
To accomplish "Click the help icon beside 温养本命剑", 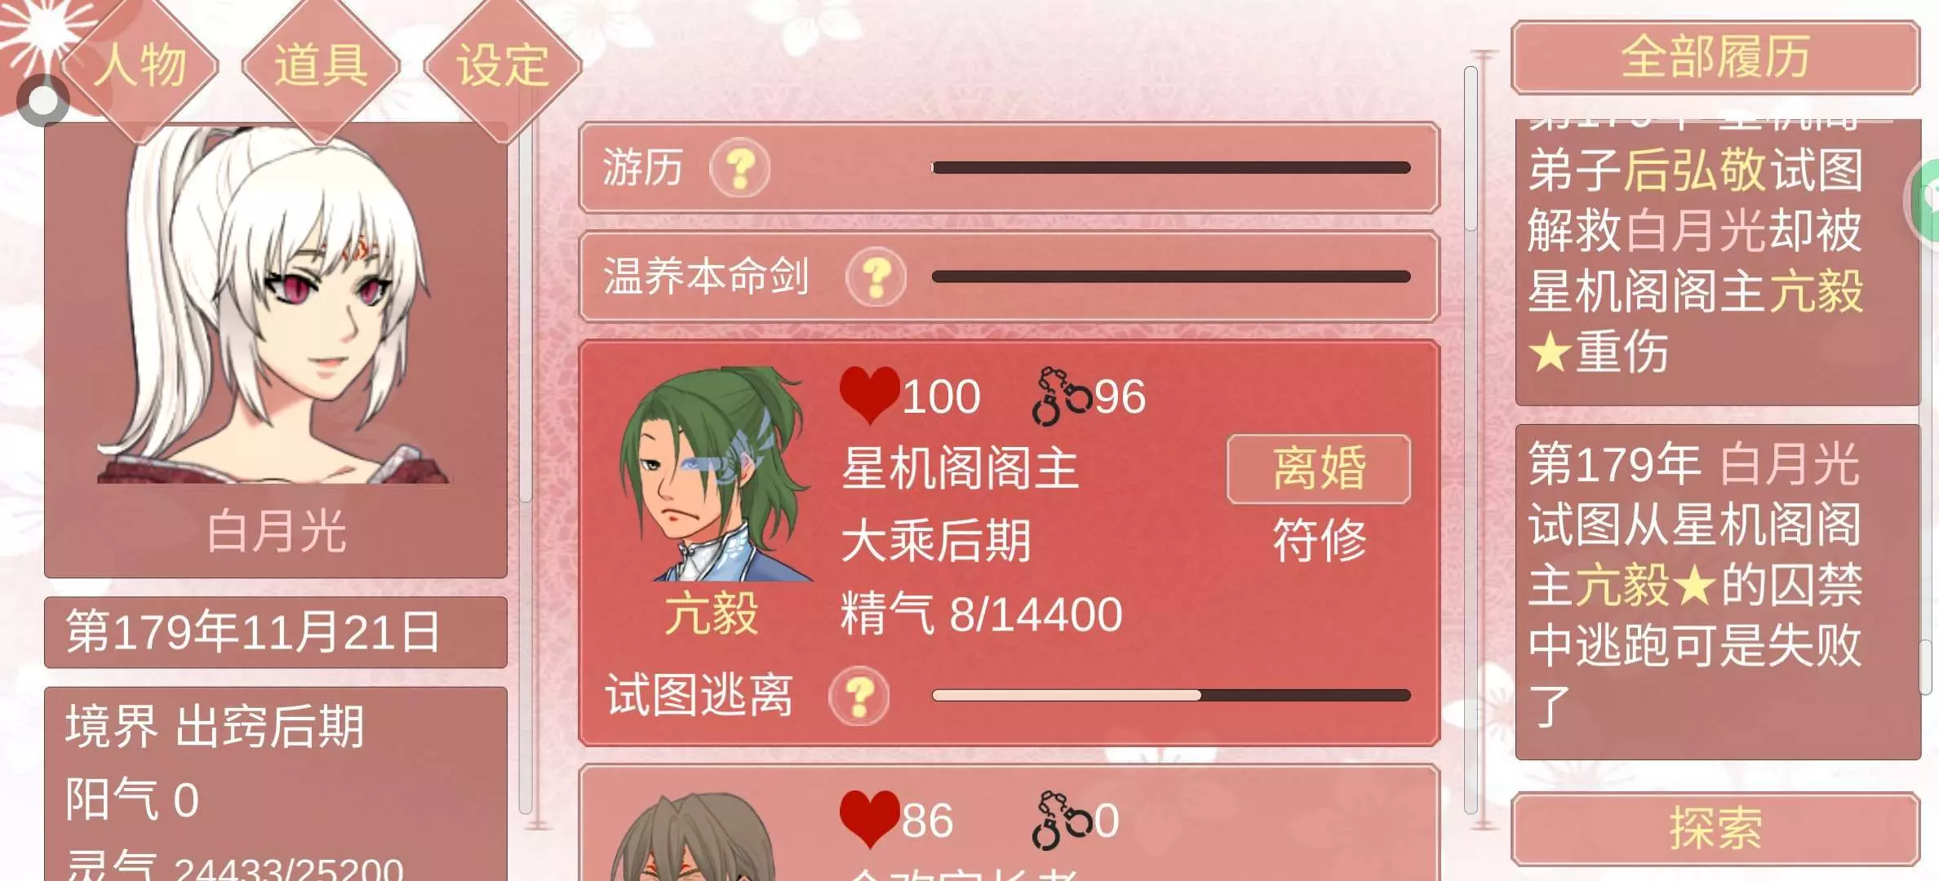I will [x=876, y=277].
